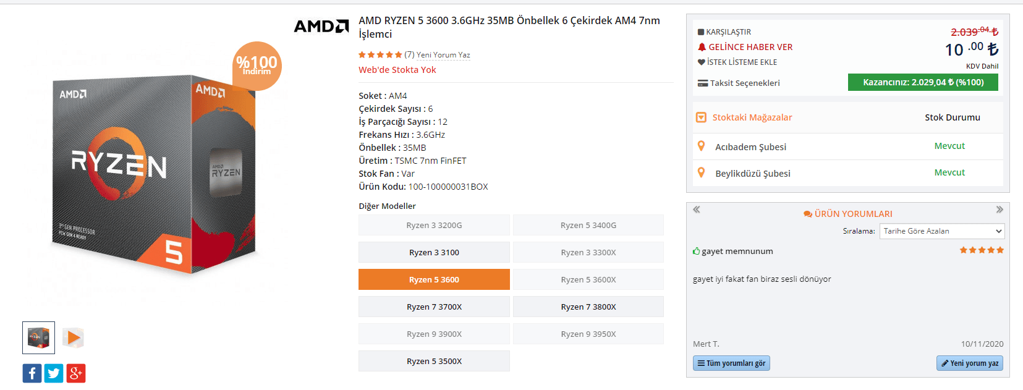Click the bell icon Gelince Haber Ver
Screen dimensions: 1023x390
745,47
